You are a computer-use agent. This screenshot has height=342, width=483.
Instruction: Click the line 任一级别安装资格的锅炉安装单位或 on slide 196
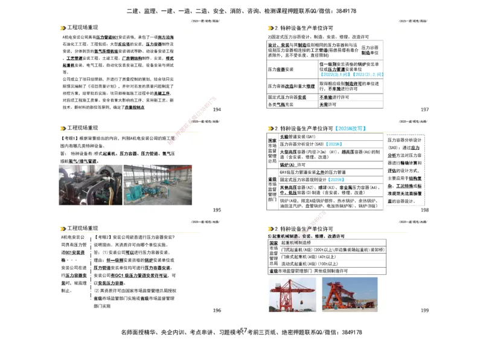coord(134,260)
